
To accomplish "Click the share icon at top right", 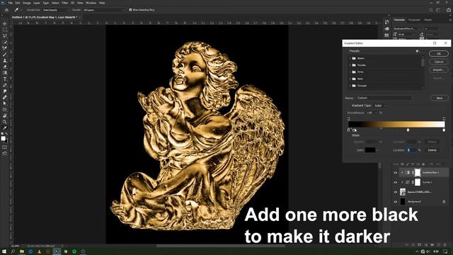I will 449,10.
